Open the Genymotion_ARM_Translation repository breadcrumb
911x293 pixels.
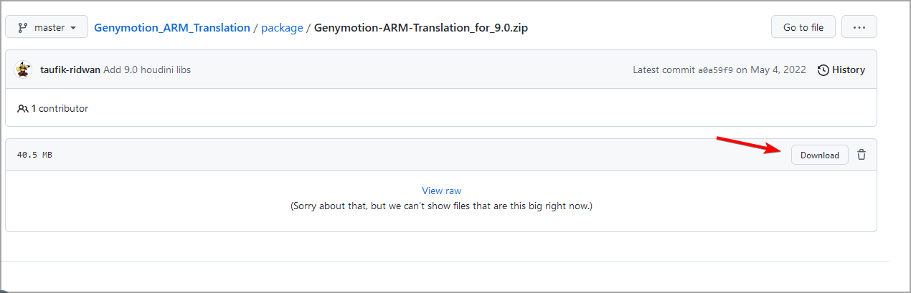point(172,27)
